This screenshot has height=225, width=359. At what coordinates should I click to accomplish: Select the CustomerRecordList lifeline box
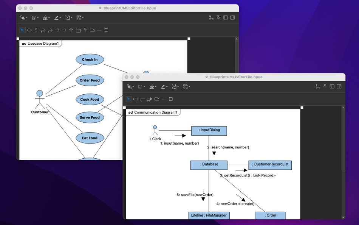click(270, 165)
